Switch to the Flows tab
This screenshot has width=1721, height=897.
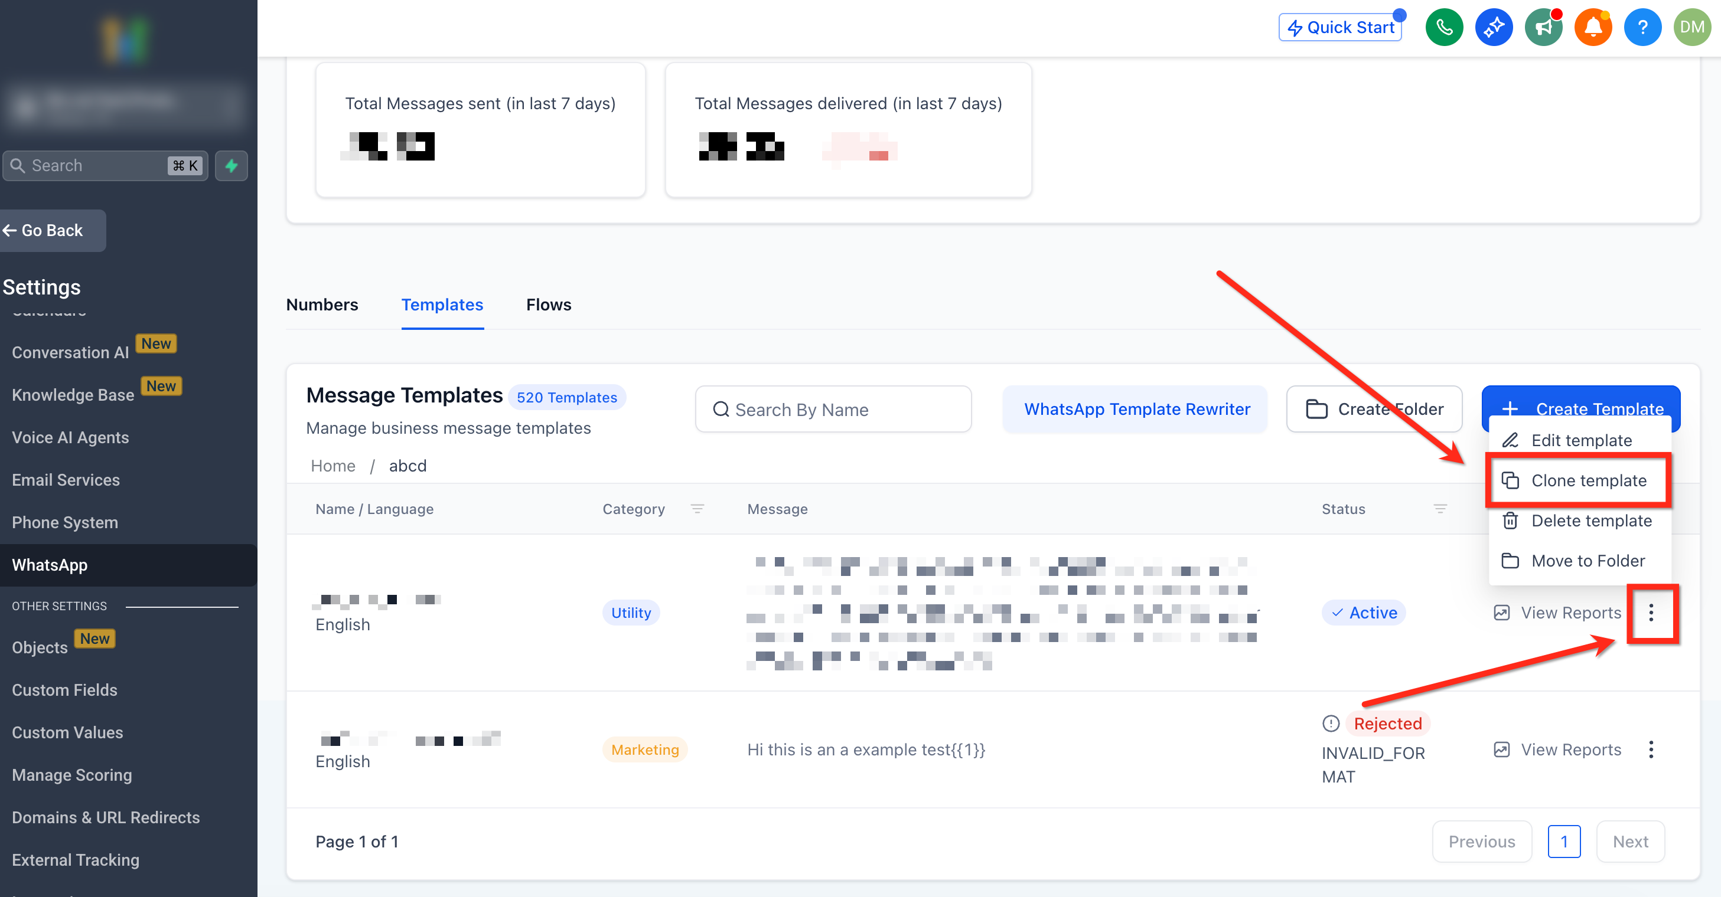[548, 305]
